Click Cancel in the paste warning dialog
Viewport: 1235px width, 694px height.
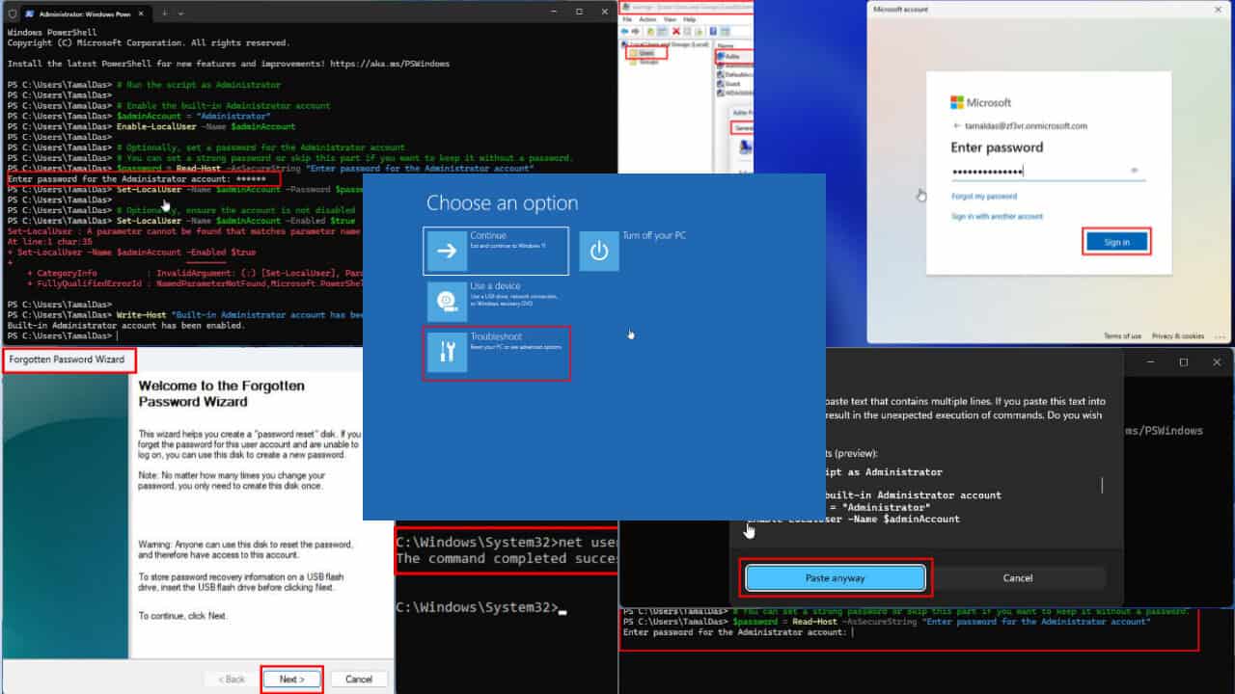(1017, 578)
